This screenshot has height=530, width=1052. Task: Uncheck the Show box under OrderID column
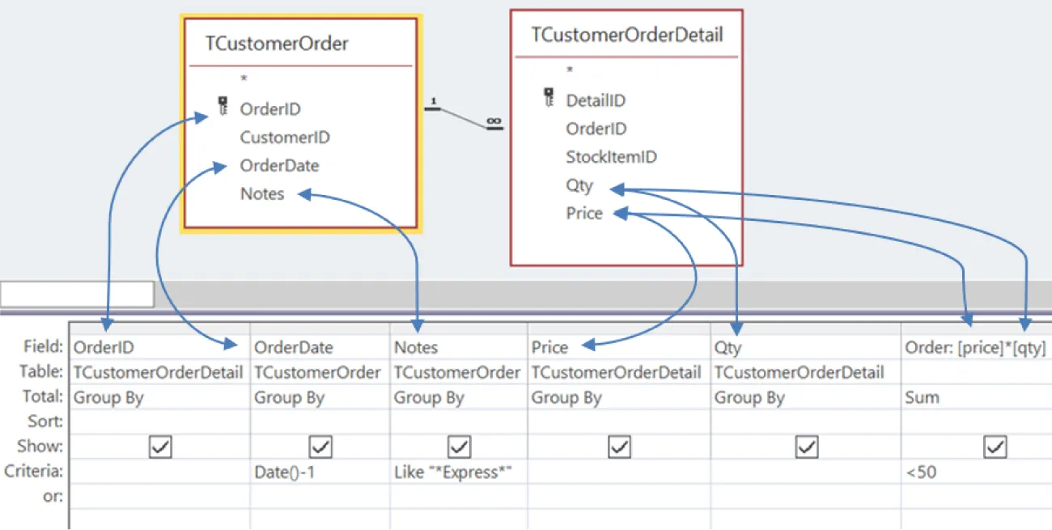point(159,447)
